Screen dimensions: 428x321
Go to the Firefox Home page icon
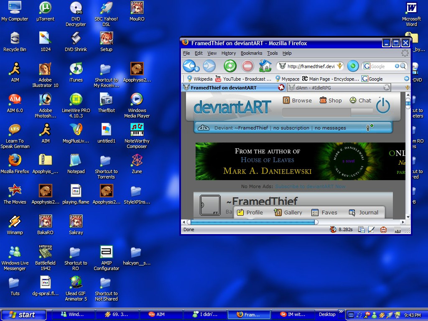[265, 66]
